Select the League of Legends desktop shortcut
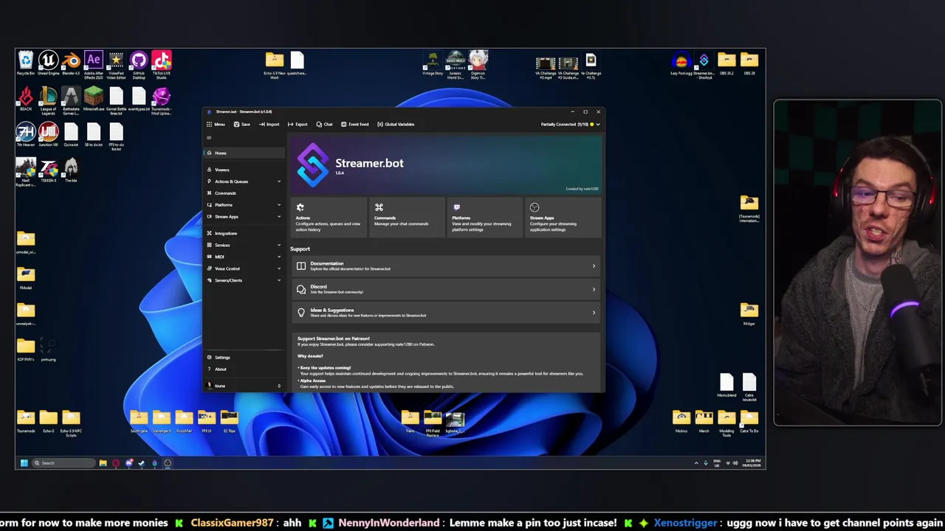 pyautogui.click(x=48, y=101)
